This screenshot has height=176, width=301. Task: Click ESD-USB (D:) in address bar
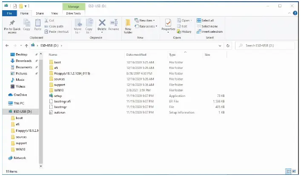click(x=49, y=45)
